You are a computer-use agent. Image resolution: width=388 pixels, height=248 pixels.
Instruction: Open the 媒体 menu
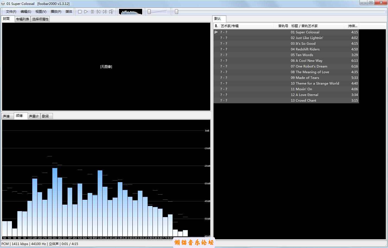(x=69, y=12)
